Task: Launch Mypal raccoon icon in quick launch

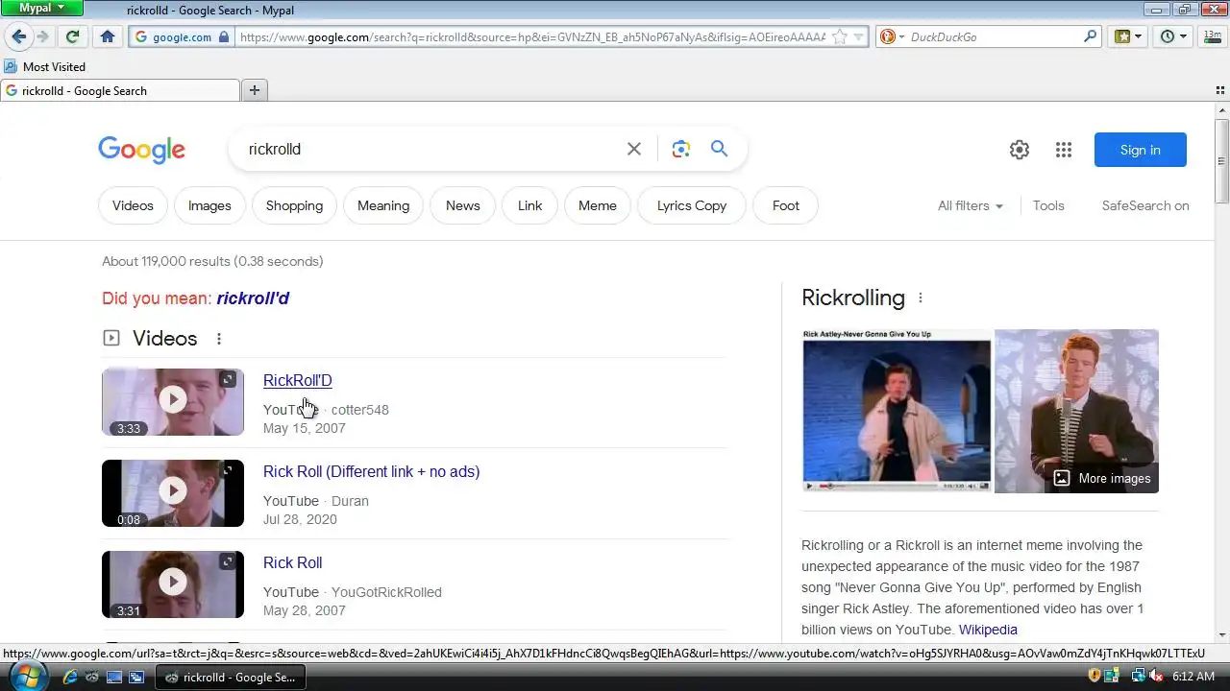Action: point(92,677)
